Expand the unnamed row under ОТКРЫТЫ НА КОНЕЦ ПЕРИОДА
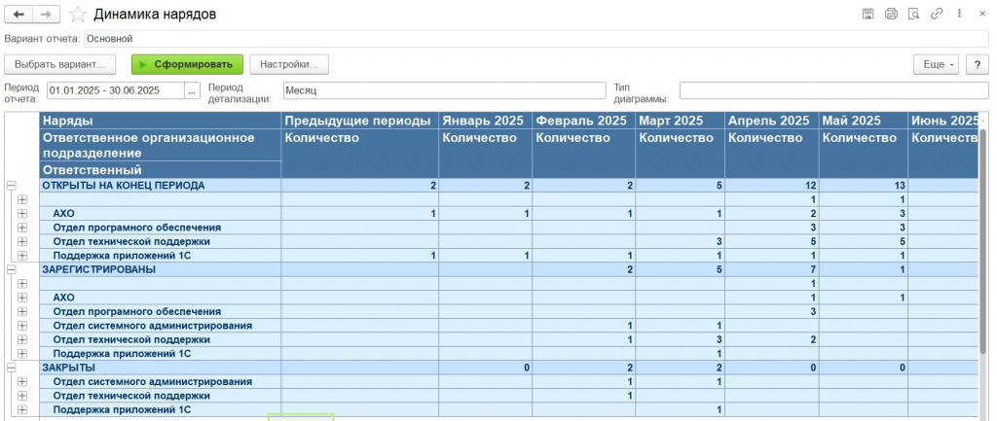 pos(22,199)
